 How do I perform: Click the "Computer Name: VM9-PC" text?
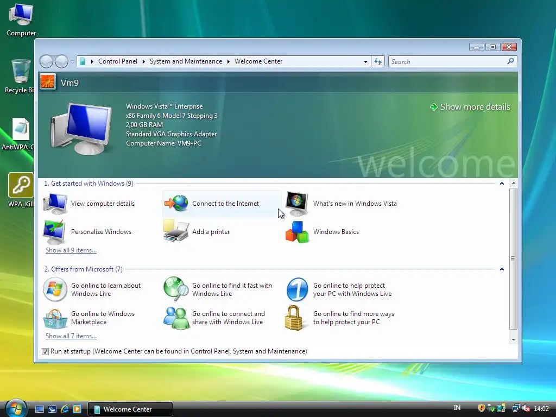point(163,143)
